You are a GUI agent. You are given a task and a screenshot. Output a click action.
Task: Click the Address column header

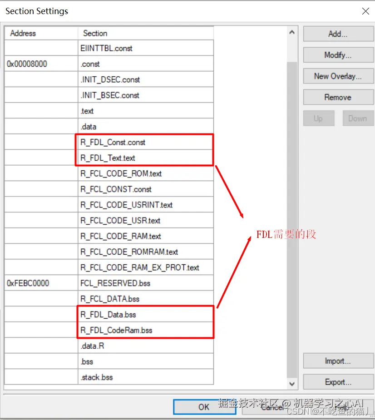coord(41,33)
